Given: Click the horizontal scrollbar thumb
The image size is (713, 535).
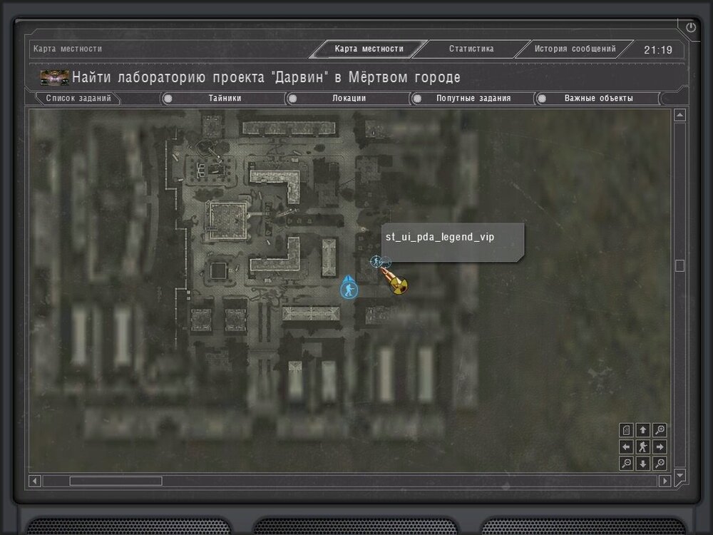Looking at the screenshot, I should [x=116, y=481].
